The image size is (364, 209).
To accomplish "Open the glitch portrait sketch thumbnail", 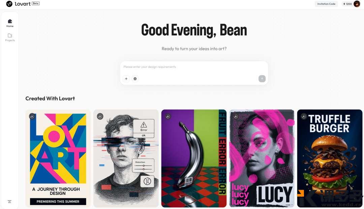I will (x=126, y=158).
